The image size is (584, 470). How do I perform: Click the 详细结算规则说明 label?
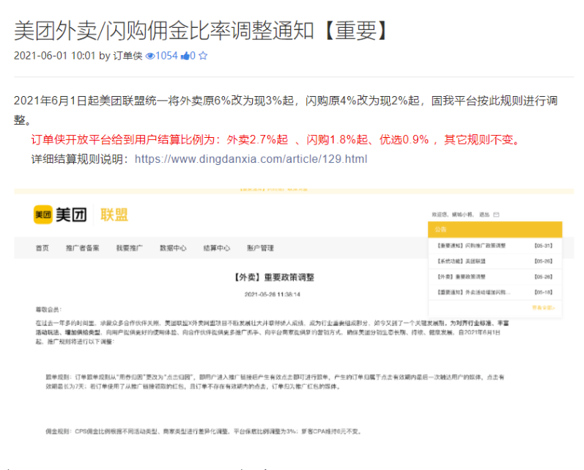(x=80, y=159)
